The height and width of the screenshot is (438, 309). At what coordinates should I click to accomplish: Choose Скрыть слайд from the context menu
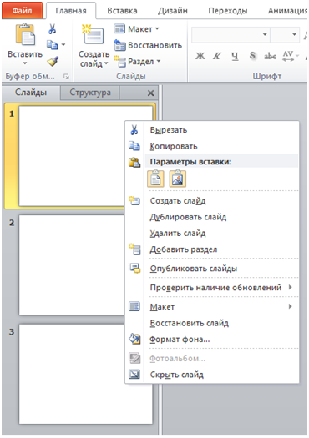pos(212,375)
